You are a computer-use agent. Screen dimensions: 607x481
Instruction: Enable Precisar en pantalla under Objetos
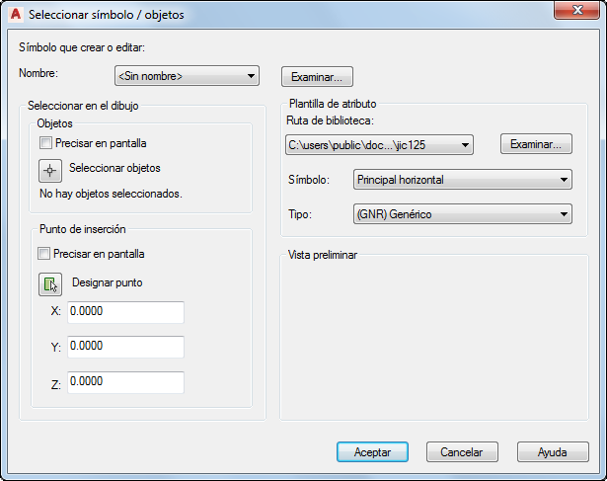[45, 143]
